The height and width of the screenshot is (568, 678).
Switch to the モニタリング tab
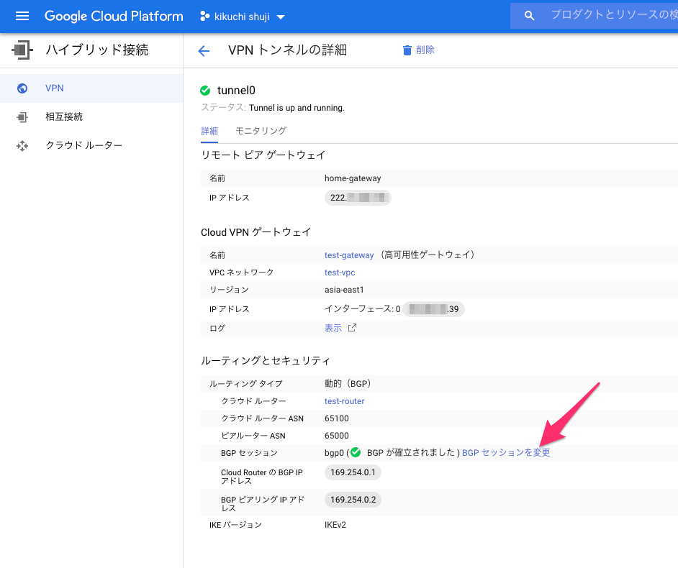pyautogui.click(x=261, y=132)
